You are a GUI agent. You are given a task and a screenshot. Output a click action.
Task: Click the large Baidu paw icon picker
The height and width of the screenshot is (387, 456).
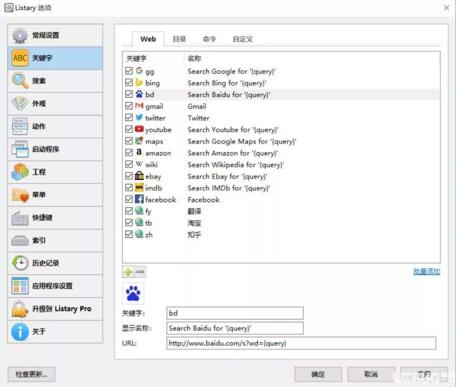point(133,293)
